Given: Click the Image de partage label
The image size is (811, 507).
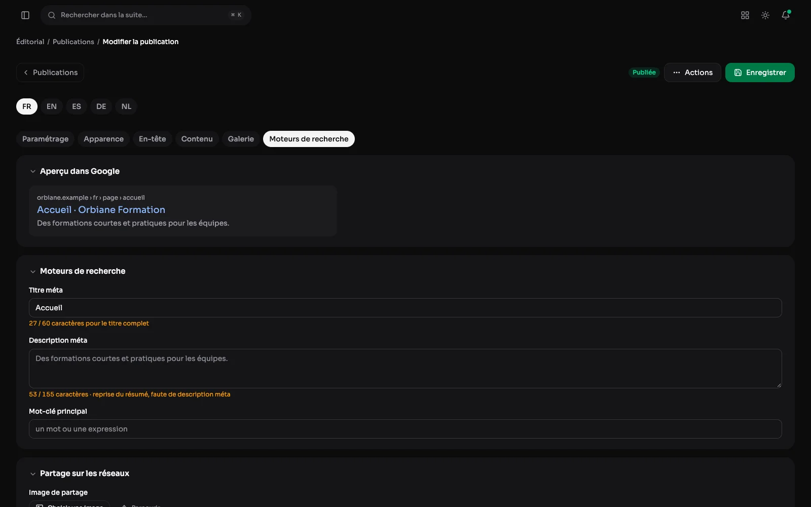Looking at the screenshot, I should point(58,492).
